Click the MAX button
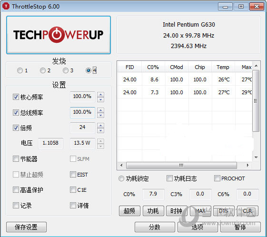The height and width of the screenshot is (237, 267). [x=200, y=211]
